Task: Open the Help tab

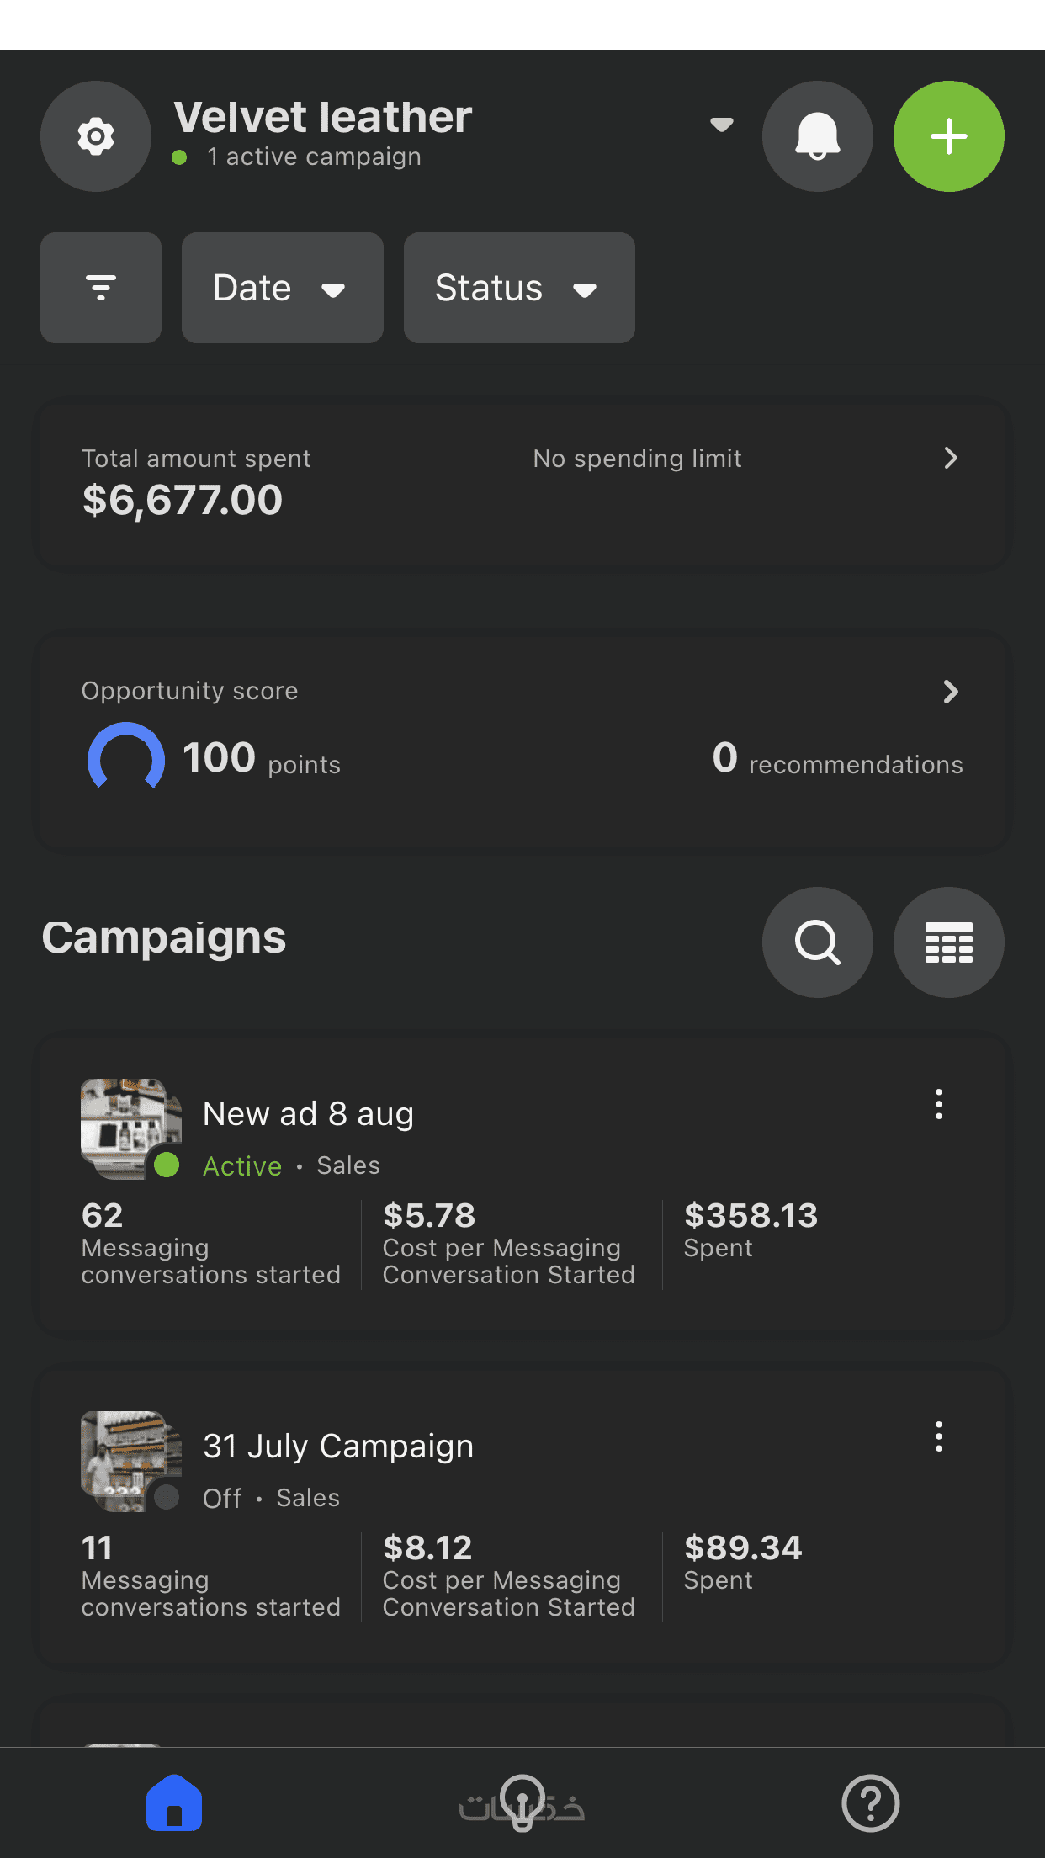Action: pyautogui.click(x=871, y=1802)
